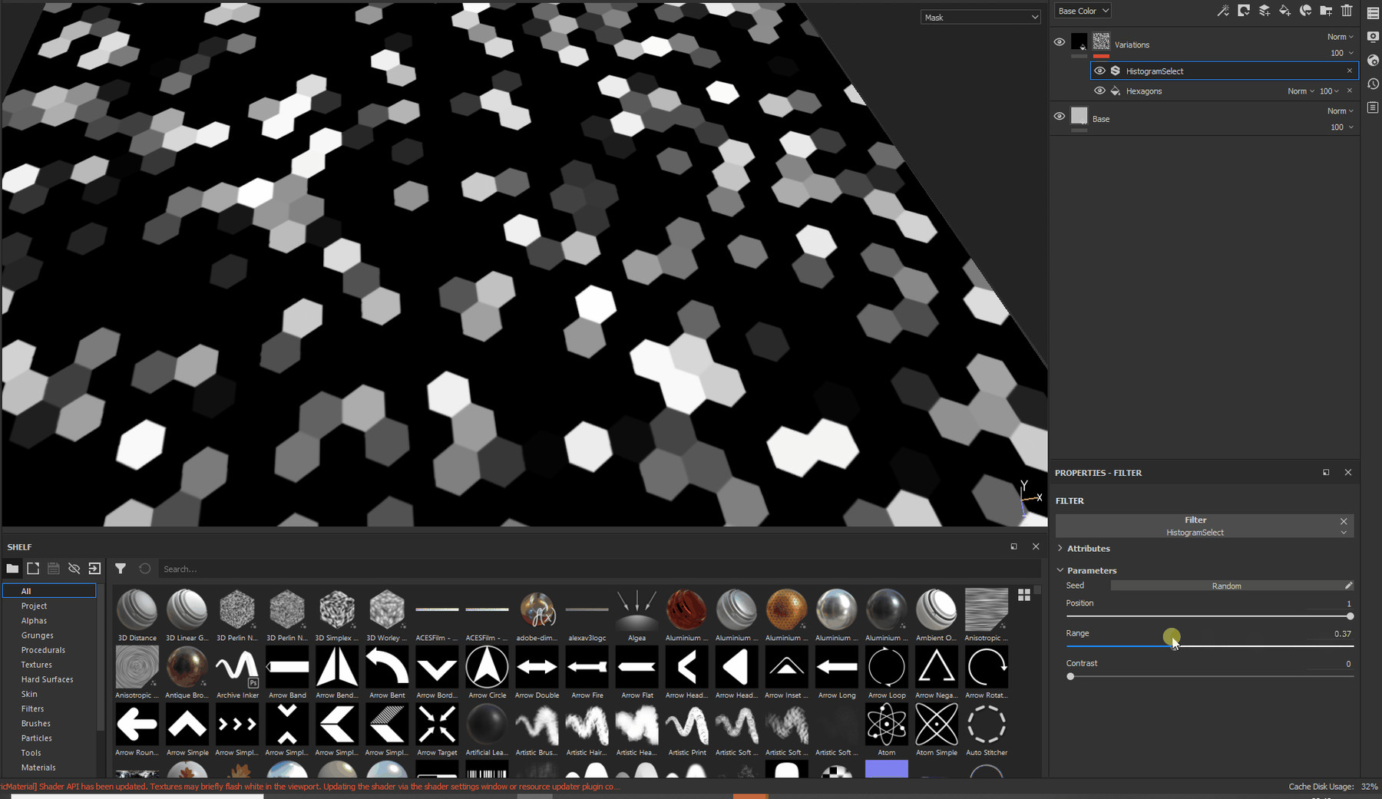
Task: Delete the selected layer with trash icon
Action: 1347,11
